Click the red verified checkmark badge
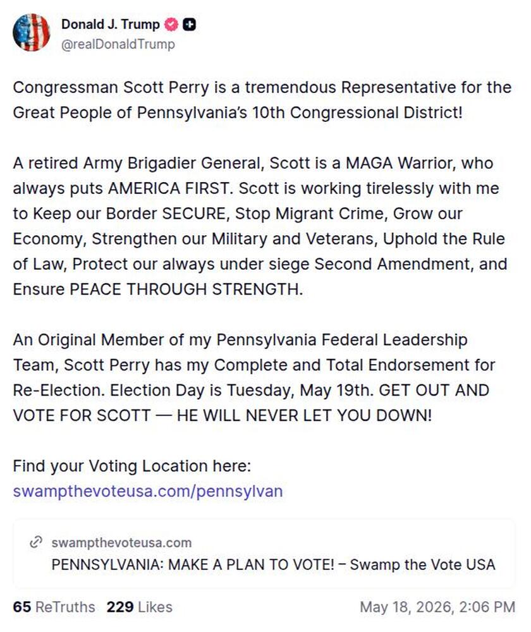This screenshot has width=531, height=632. pyautogui.click(x=171, y=25)
